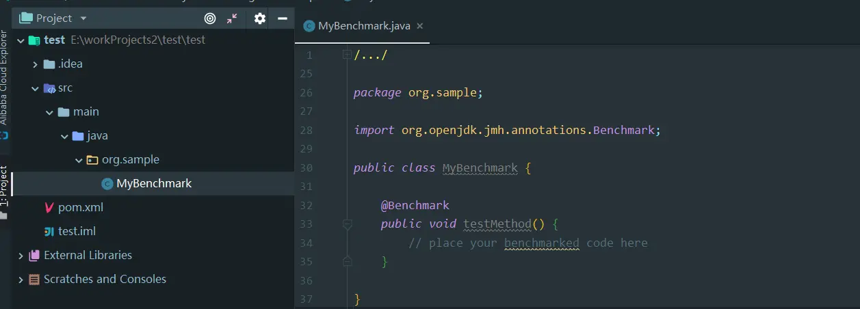
Task: Open Alibaba Cloud Explorer side tab
Action: click(4, 77)
